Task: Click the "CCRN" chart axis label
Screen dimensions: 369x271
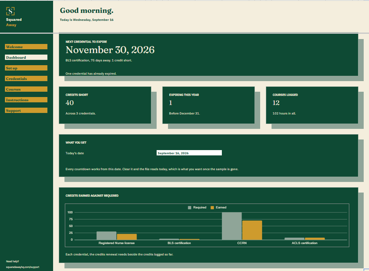Action: [x=242, y=243]
